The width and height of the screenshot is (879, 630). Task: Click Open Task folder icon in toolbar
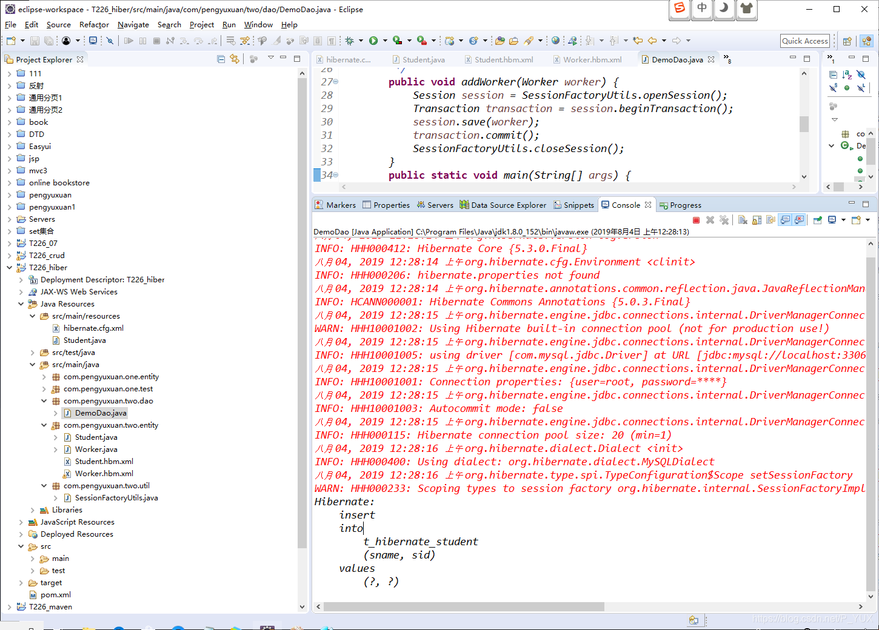(x=513, y=41)
